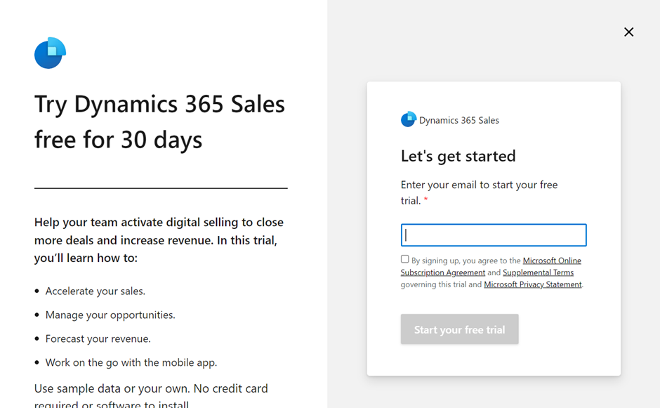Check the agreement terms checkbox

pos(405,259)
